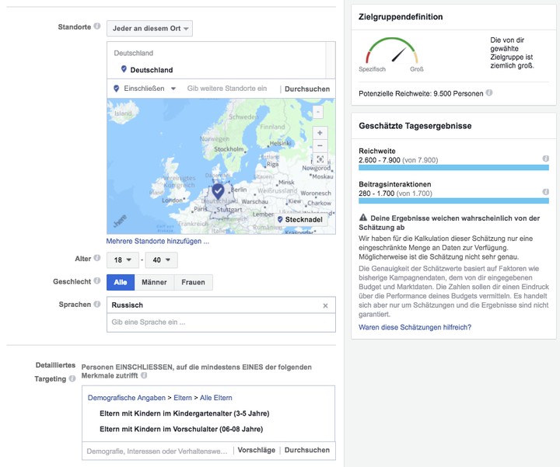Viewport: 560px width, 467px height.
Task: Click Vorschläge in detailed targeting
Action: 257,450
